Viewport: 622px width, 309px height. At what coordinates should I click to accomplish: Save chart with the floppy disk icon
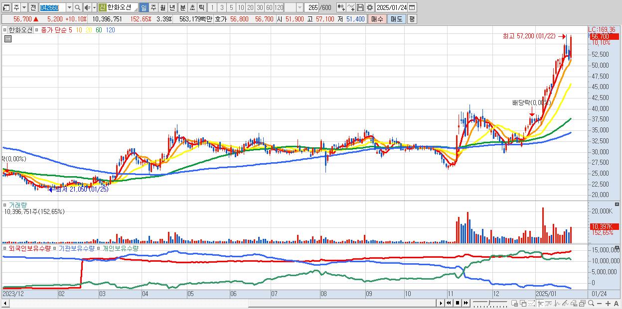[360, 7]
